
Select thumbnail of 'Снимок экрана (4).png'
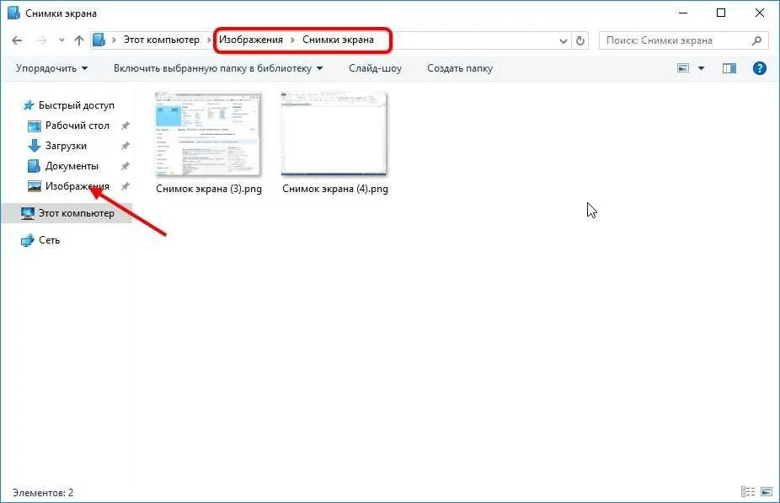click(x=334, y=134)
